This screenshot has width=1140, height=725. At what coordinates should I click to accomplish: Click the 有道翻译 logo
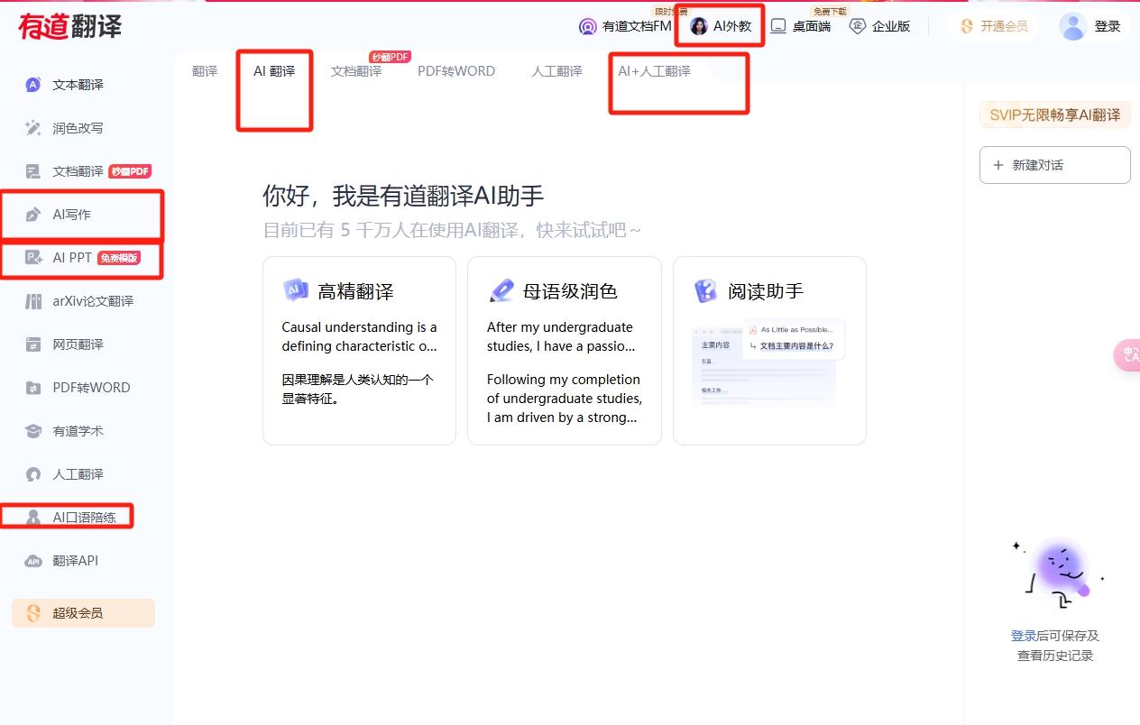click(x=69, y=26)
